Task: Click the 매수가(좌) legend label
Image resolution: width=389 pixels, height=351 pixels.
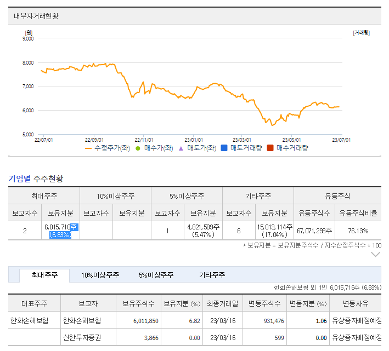Action: click(x=159, y=148)
